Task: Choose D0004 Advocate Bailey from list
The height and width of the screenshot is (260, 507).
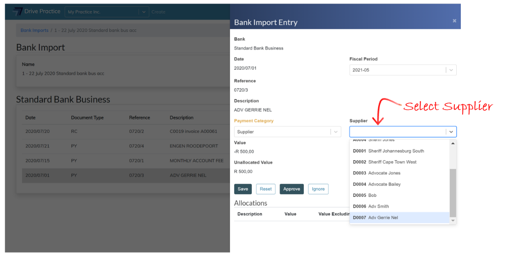Action: coord(400,184)
